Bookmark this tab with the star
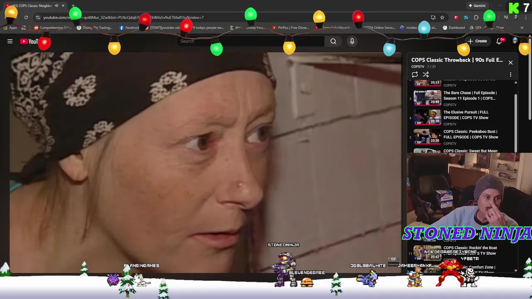 click(442, 17)
